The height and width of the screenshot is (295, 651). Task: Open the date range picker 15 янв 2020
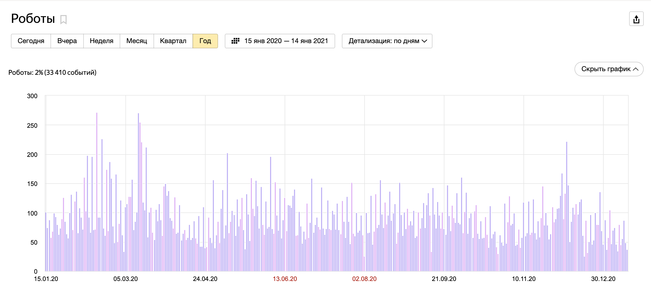pyautogui.click(x=286, y=41)
